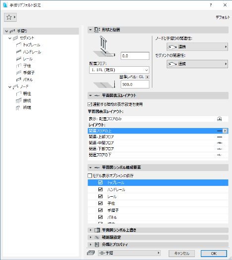Collapse the 手摺り tree chevron
232x260 pixels.
(x=6, y=31)
